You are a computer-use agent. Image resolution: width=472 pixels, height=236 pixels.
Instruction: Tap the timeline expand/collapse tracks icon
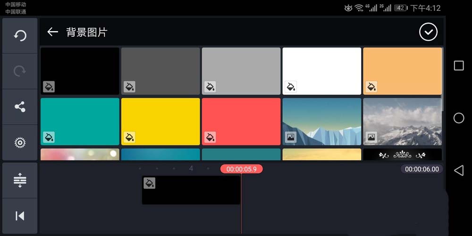[x=20, y=180]
